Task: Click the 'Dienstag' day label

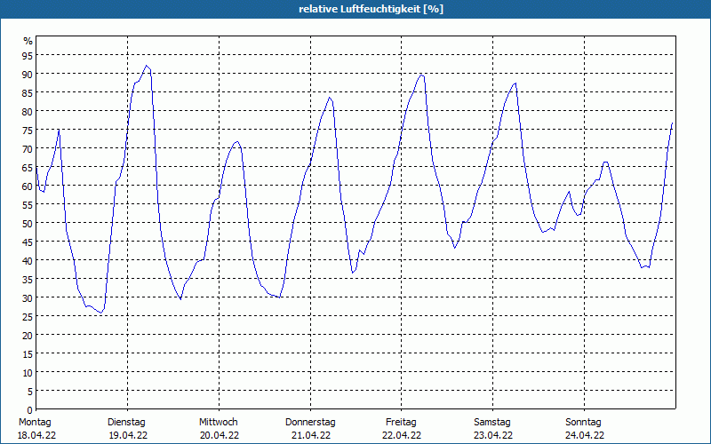Action: [126, 422]
